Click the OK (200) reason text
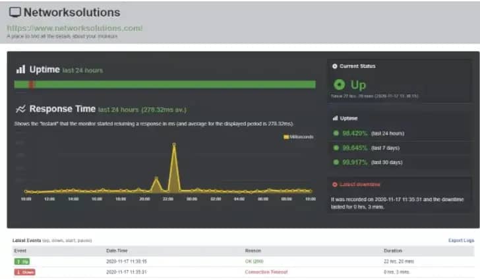480x279 pixels. pos(254,262)
